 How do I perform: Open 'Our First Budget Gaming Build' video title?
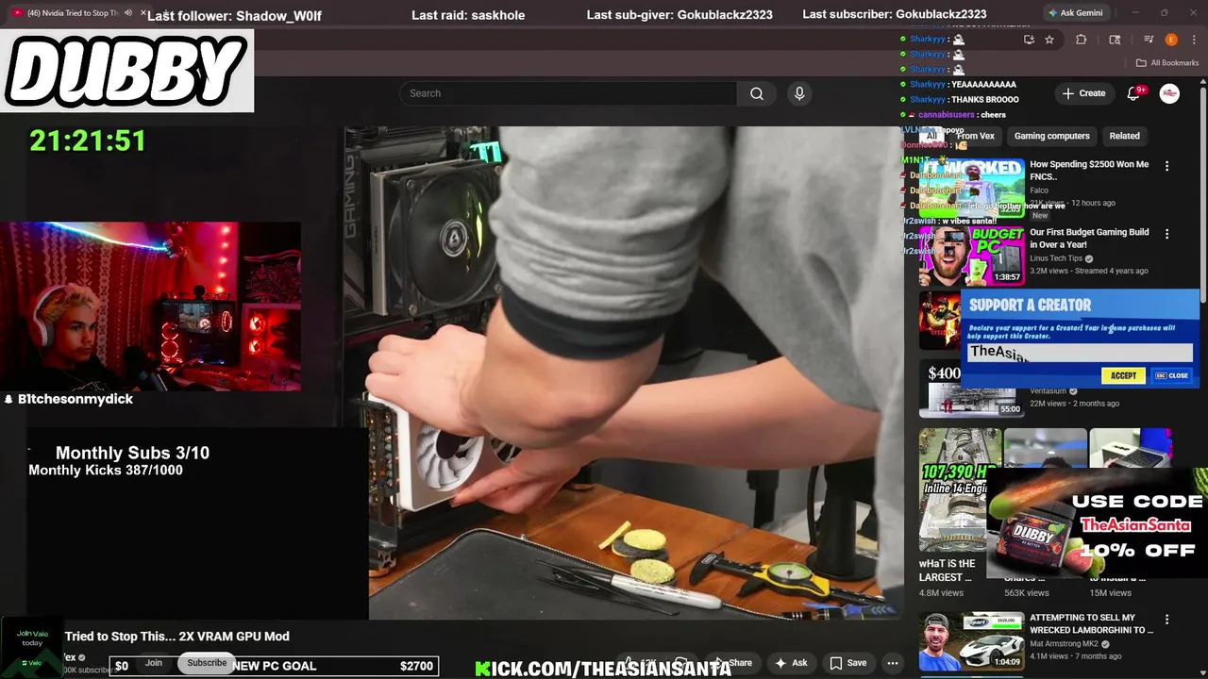(1089, 238)
